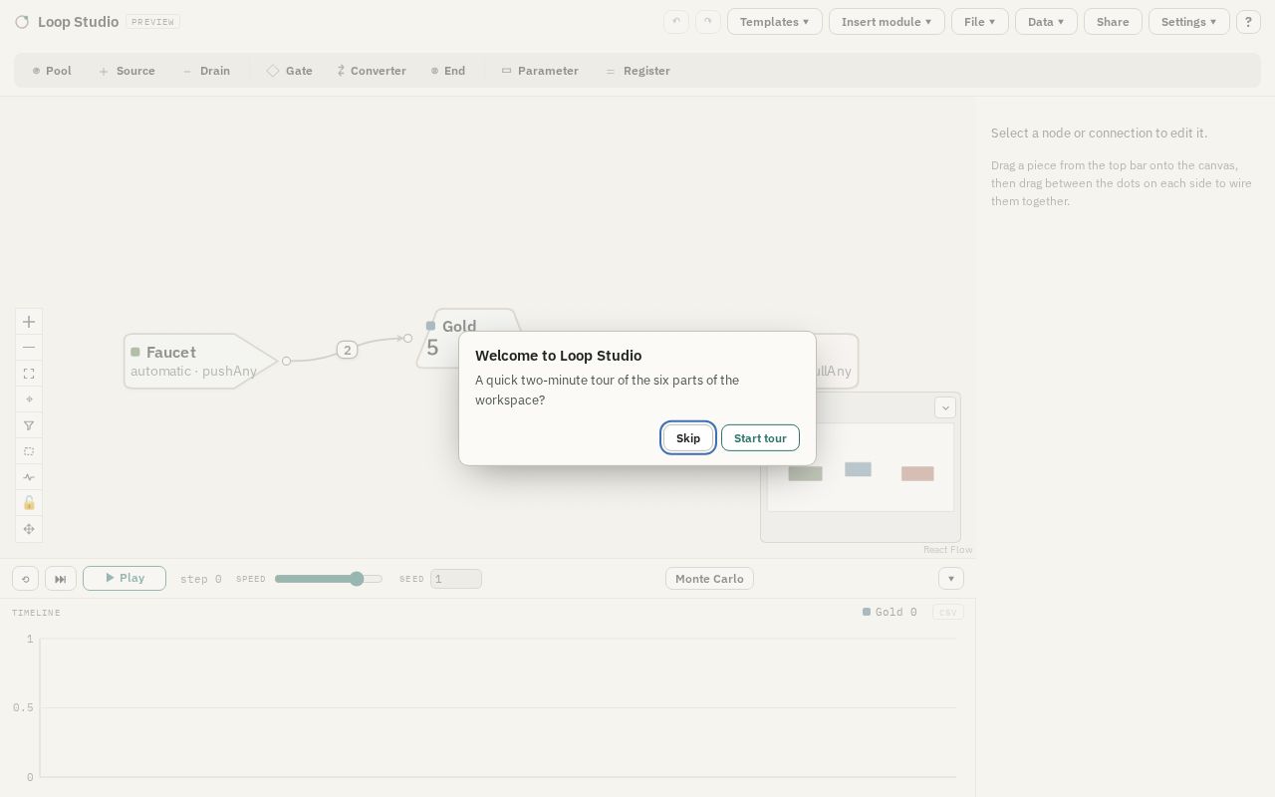The image size is (1275, 797).
Task: Select the Source node in the palette
Action: [127, 71]
